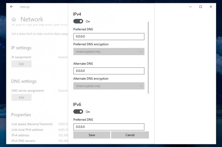Focus the IPv4 Alternate DNS field
Image resolution: width=222 pixels, height=147 pixels.
(x=109, y=71)
